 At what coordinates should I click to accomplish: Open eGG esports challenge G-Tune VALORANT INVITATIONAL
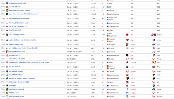(x=29, y=62)
